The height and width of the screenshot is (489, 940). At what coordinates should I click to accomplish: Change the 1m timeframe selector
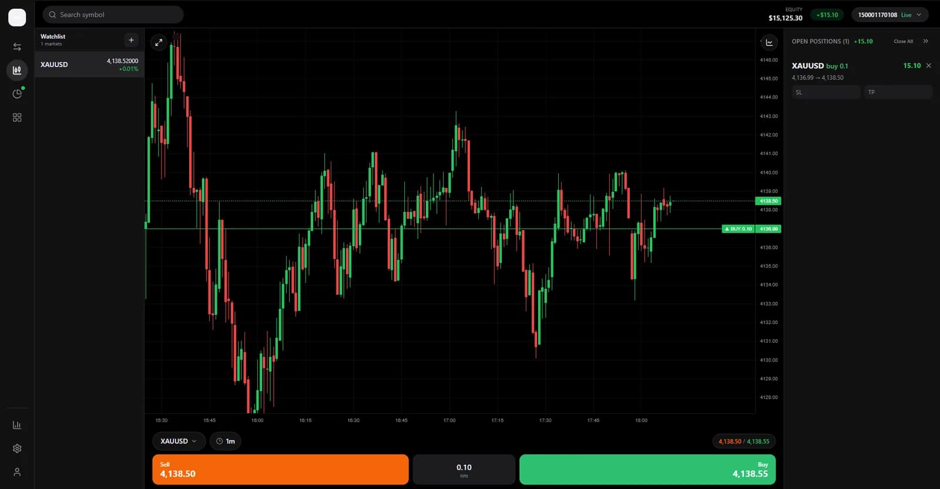coord(226,441)
